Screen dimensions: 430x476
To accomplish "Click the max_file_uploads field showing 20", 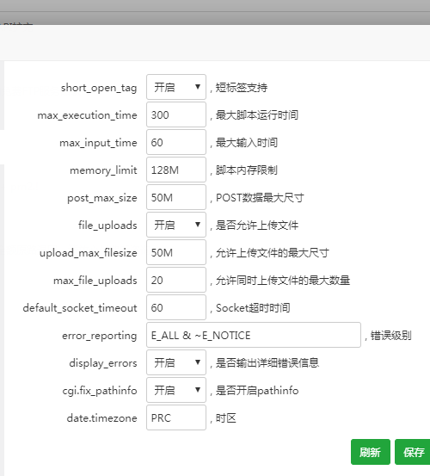I will pos(176,280).
